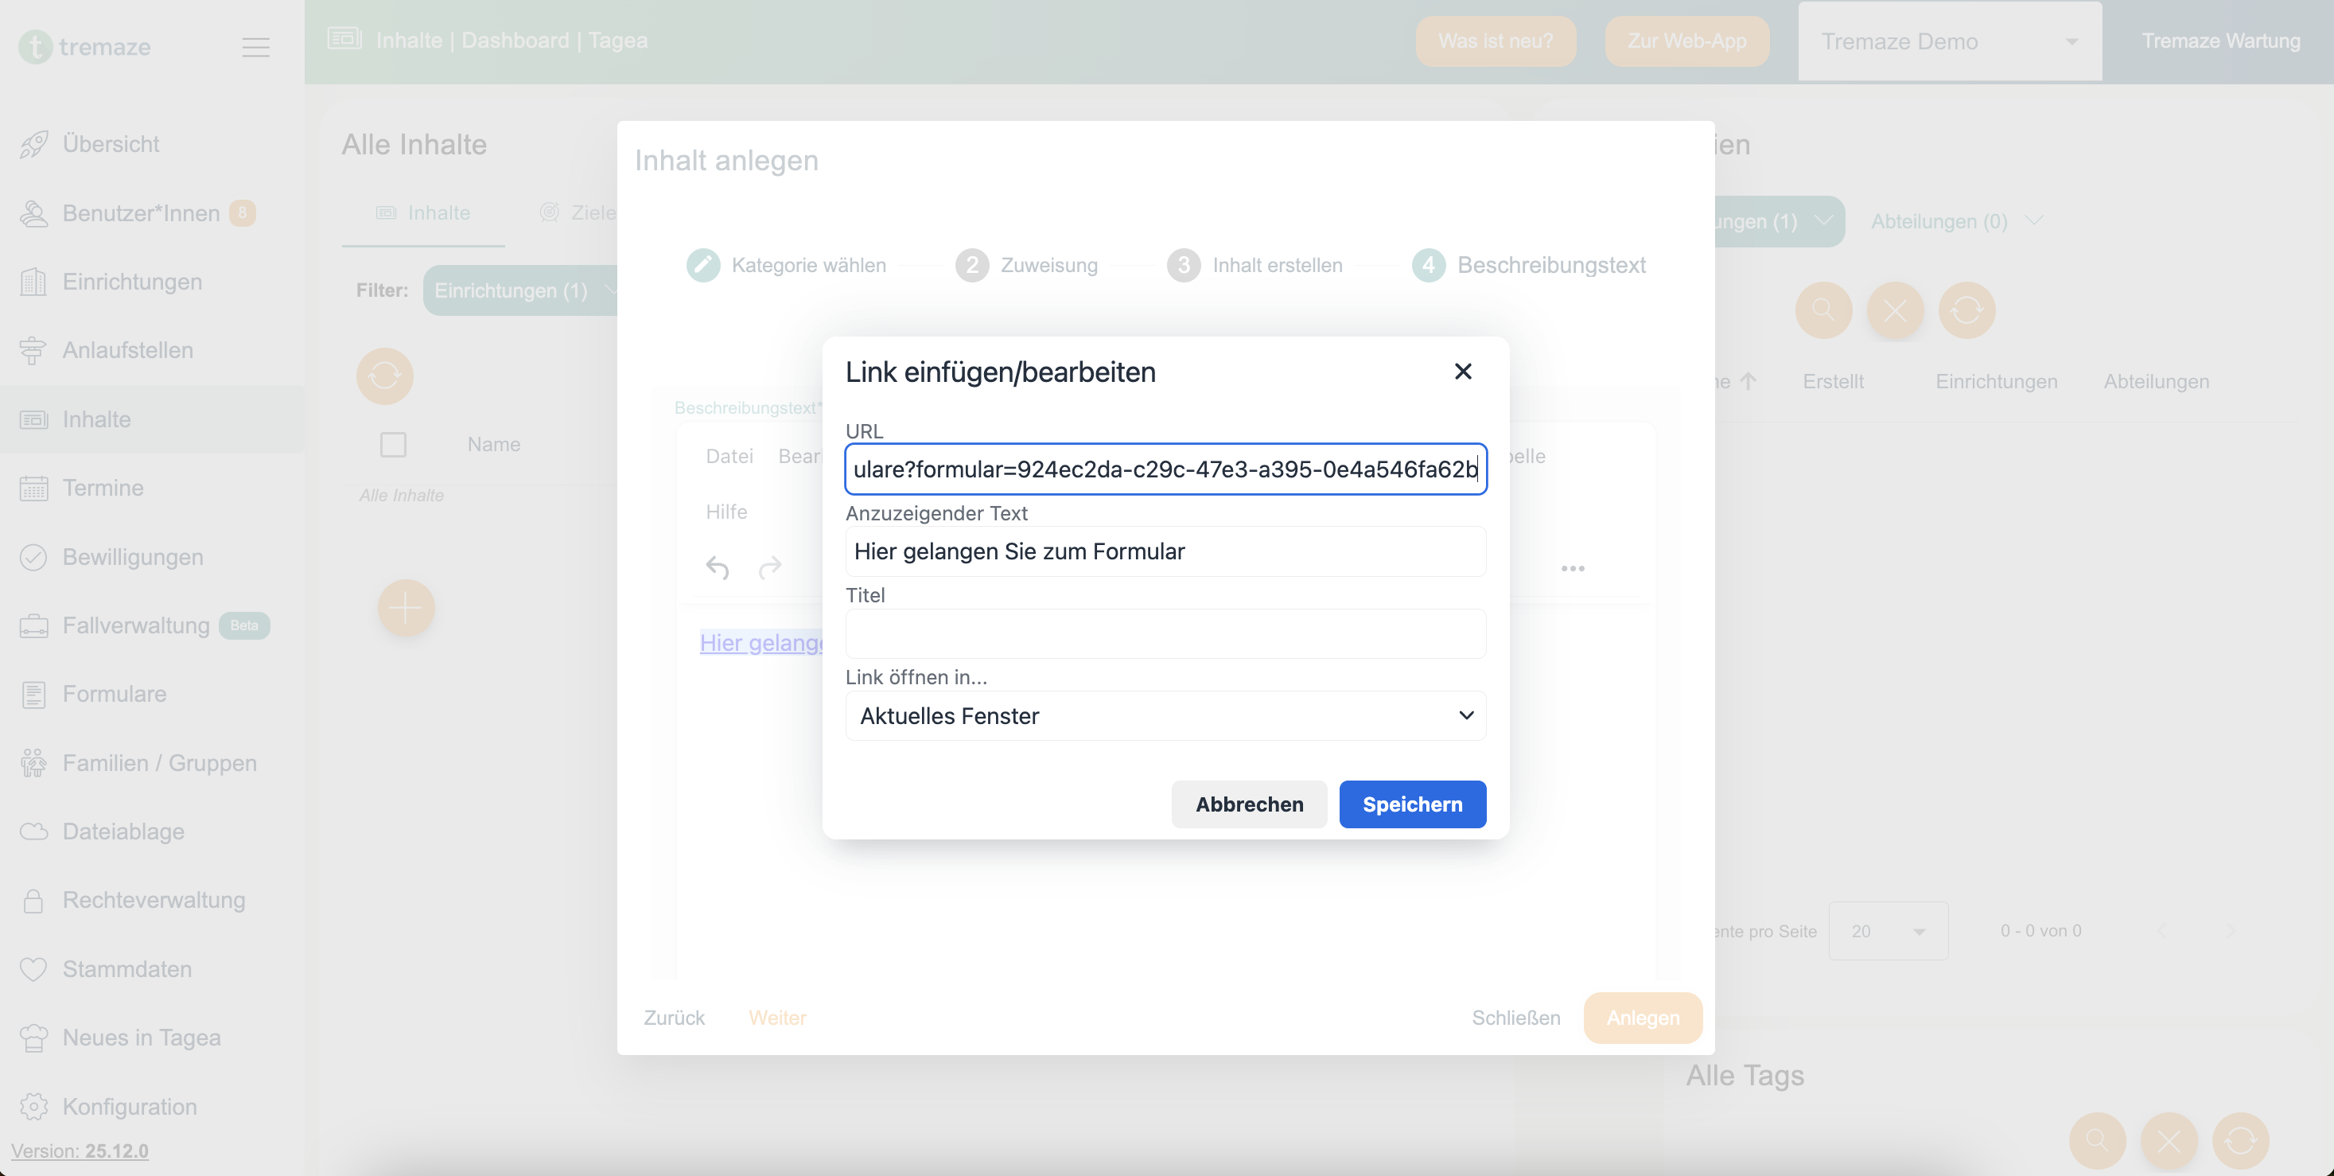Open the Hilfe editor menu
This screenshot has height=1176, width=2334.
726,512
